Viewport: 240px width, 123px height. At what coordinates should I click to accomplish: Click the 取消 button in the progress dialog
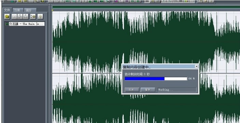(132, 90)
